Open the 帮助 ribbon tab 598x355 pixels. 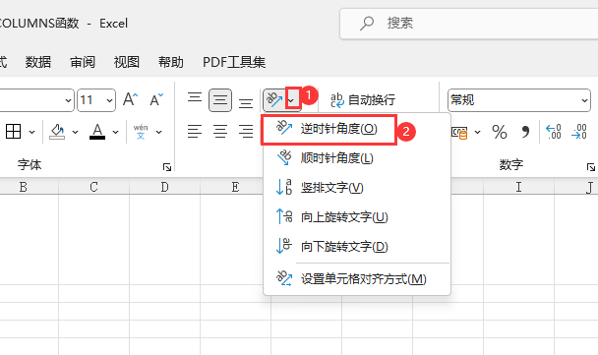point(171,62)
